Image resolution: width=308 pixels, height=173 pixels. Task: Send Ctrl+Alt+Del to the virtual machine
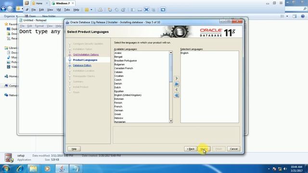click(100, 10)
